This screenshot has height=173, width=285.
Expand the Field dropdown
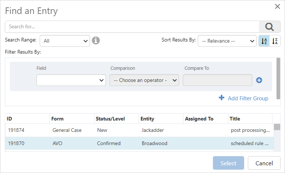71,80
